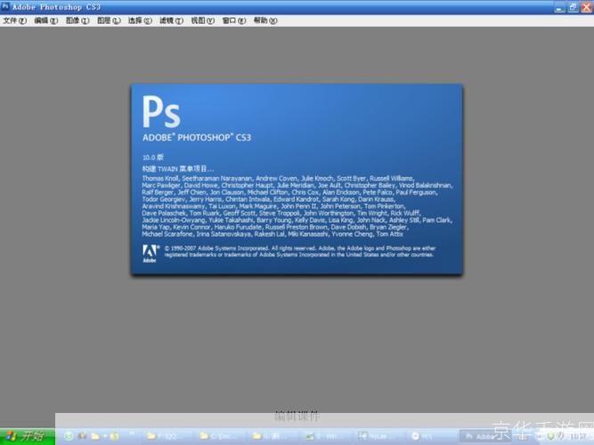
Task: Click the "10.0 版" version text
Action: click(x=152, y=158)
